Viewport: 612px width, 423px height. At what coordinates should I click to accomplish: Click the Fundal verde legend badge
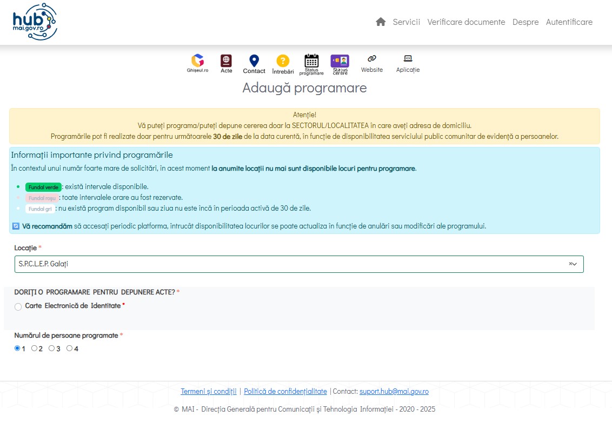[x=43, y=187]
